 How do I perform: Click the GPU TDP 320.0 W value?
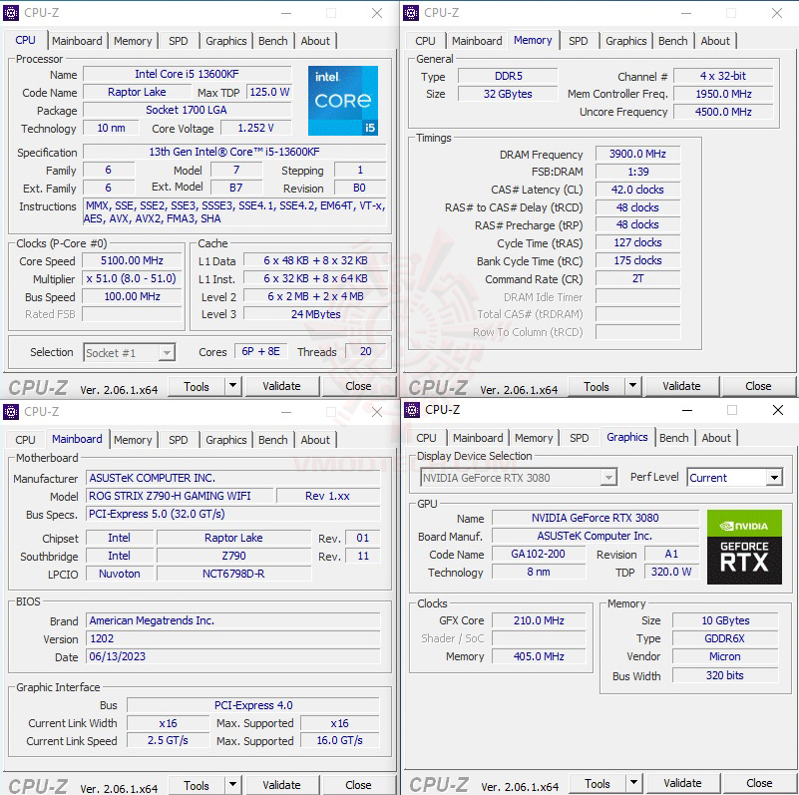point(671,572)
